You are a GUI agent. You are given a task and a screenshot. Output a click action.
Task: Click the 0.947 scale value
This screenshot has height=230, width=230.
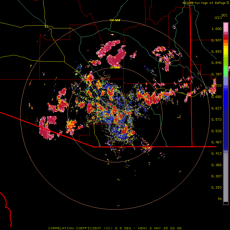pos(216,40)
